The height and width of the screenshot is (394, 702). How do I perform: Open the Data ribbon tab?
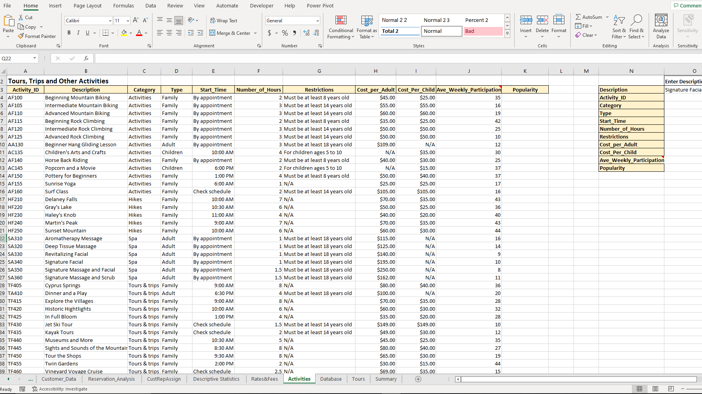(x=151, y=5)
